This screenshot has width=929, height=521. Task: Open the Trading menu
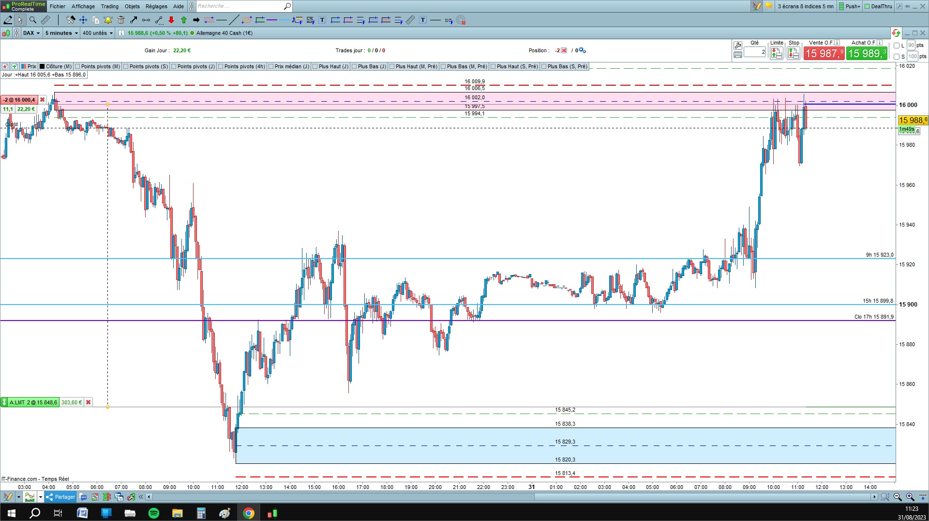click(x=110, y=6)
